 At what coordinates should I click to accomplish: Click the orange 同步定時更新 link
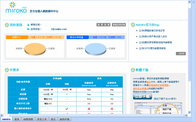pos(158,85)
